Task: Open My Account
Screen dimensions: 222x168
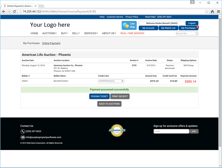Action: click(148, 28)
